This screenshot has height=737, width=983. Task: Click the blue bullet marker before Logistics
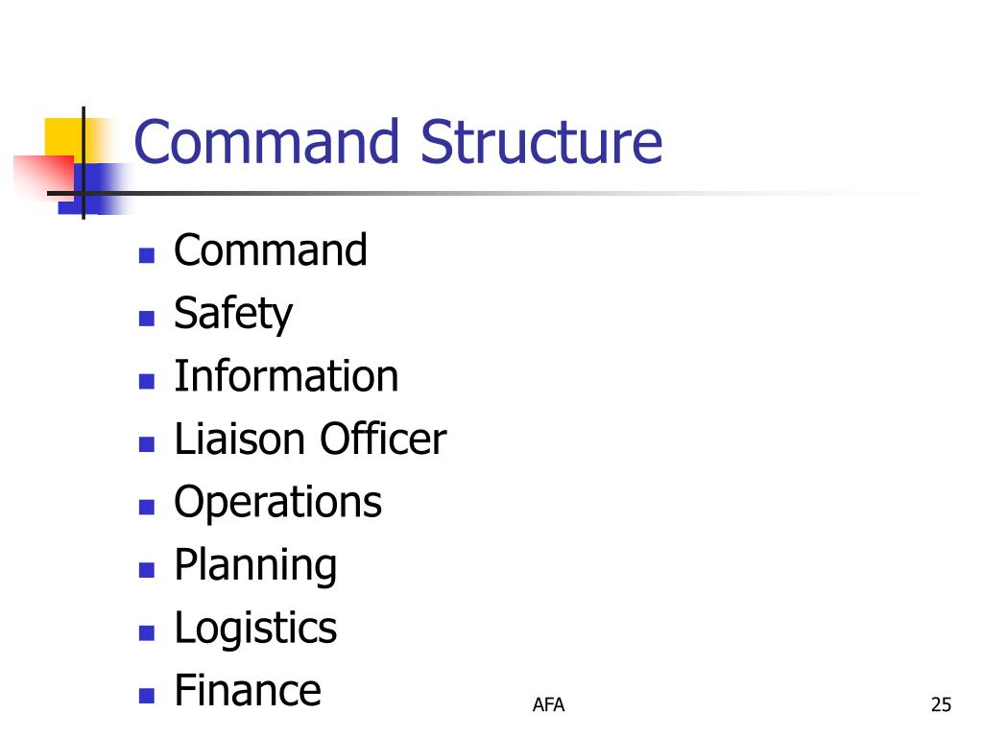click(x=147, y=633)
